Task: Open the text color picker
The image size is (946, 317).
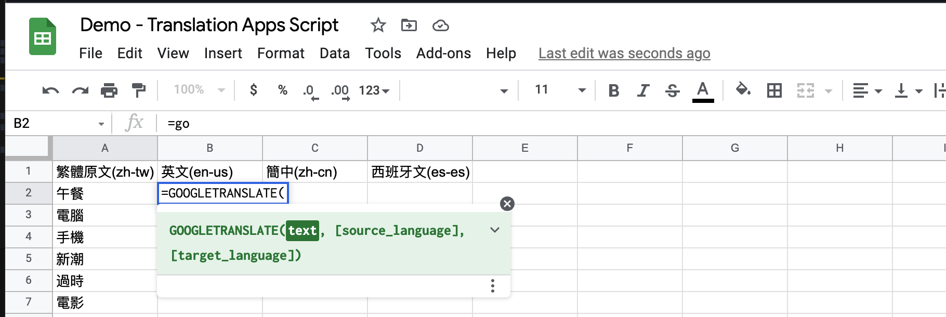Action: click(x=703, y=90)
